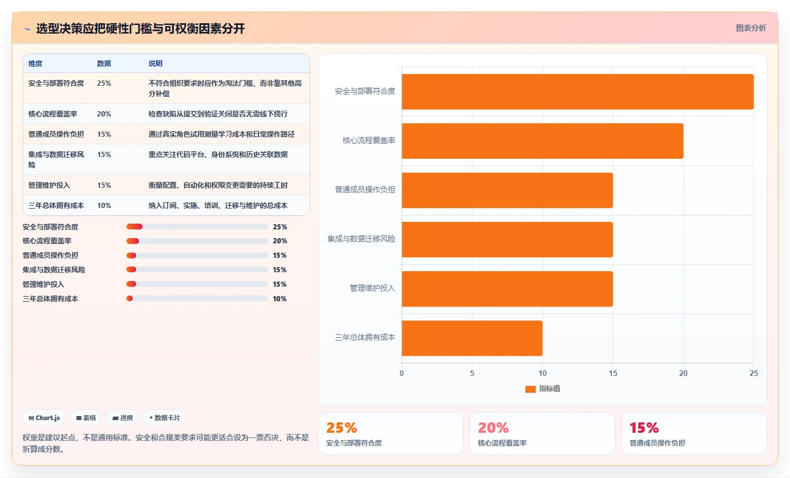This screenshot has height=478, width=790.
Task: Click the 集成与数据迁移风险 bar in the chart
Action: (507, 239)
